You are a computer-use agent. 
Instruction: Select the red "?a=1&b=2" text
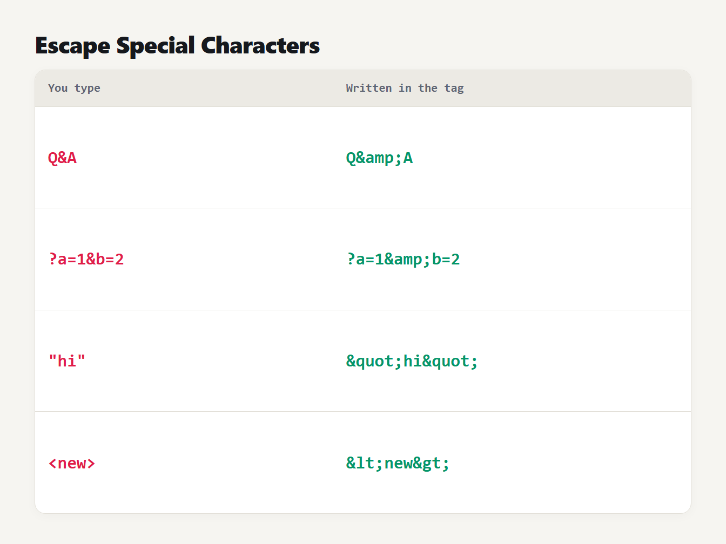point(86,259)
